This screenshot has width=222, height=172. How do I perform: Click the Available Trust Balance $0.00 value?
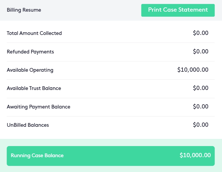[201, 88]
